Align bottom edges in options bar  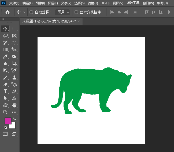point(161,12)
